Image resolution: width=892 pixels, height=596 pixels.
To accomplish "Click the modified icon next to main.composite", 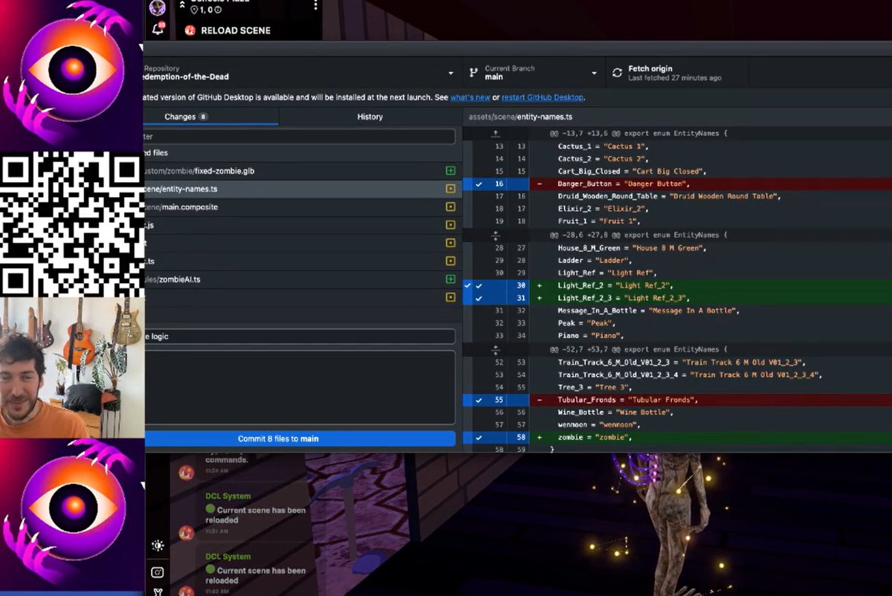I will [450, 207].
